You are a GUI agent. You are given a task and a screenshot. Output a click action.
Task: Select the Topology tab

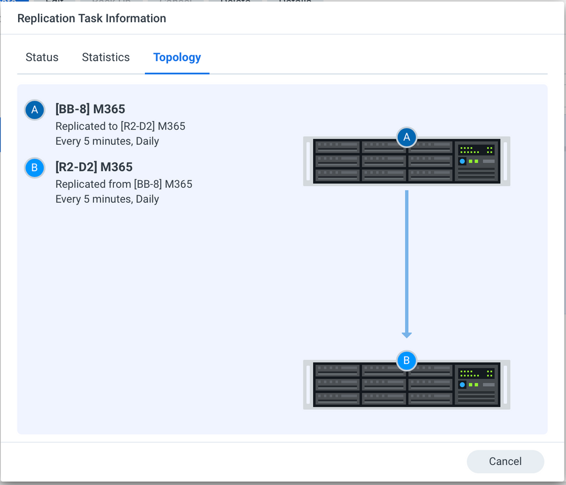click(x=177, y=57)
